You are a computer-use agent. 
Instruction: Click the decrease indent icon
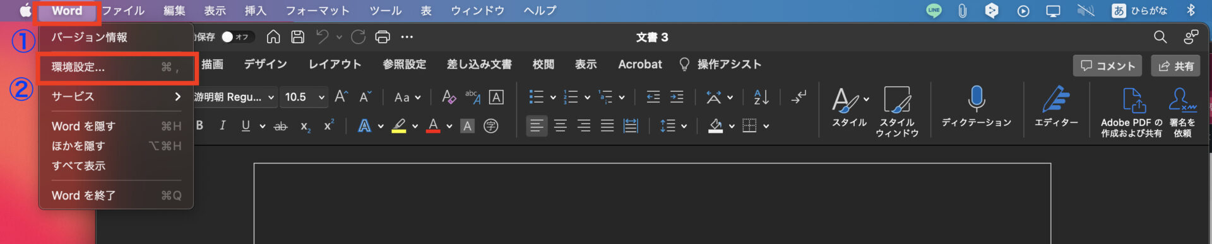point(653,97)
